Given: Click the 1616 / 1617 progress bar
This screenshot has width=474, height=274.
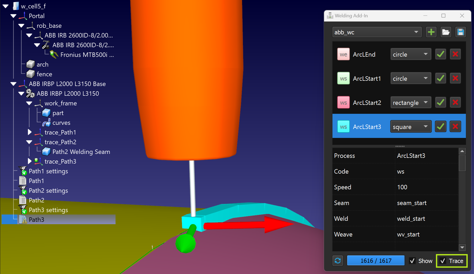Looking at the screenshot, I should tap(376, 261).
